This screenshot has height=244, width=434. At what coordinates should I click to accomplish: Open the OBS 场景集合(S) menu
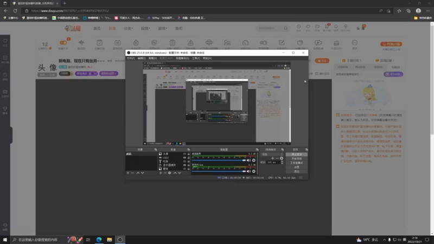tap(182, 59)
